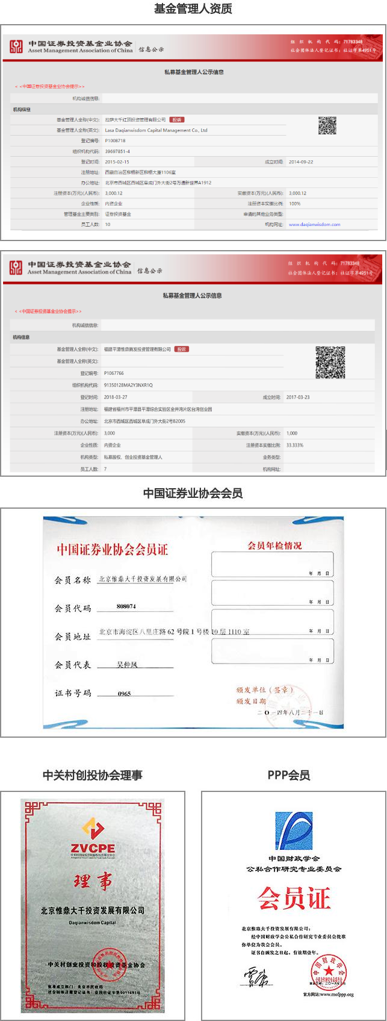Click the 私募基金管理人公示信息 title in the Lasa Daqianwisdom record
The height and width of the screenshot is (1021, 387).
(x=194, y=72)
